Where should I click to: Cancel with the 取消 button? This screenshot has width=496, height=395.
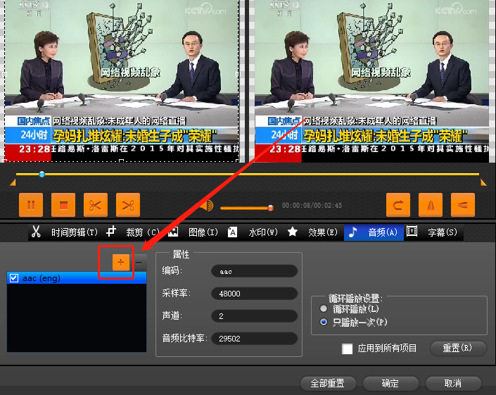click(453, 383)
